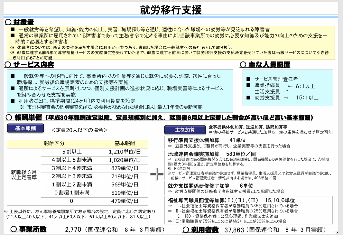Click the 報酬区分 table header
The height and width of the screenshot is (235, 343).
(54, 144)
